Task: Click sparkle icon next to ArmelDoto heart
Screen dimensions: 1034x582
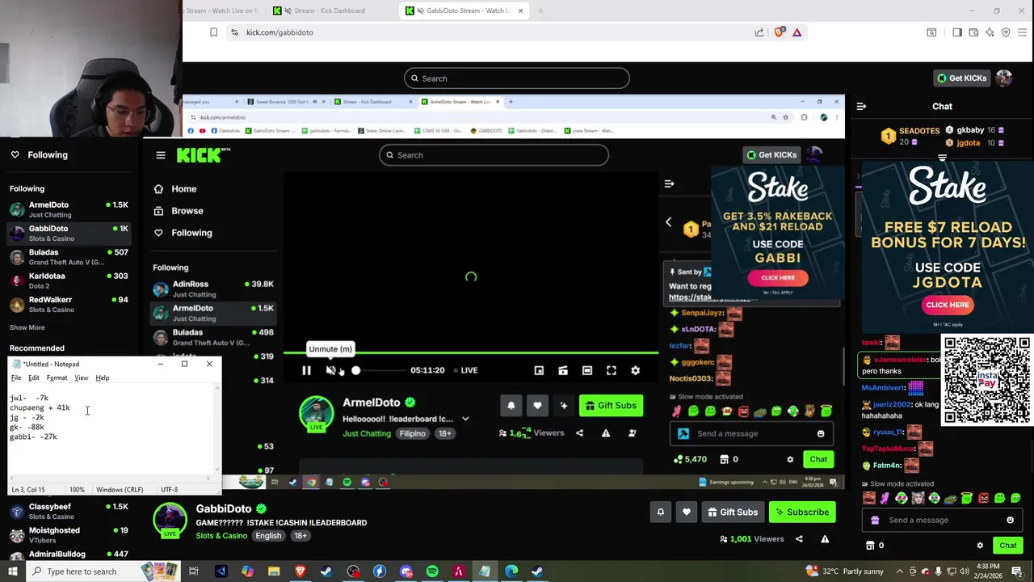Action: pos(564,406)
